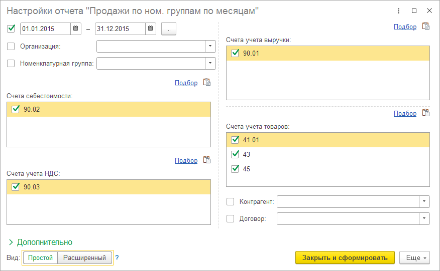Open the three-dot window options menu

coord(398,11)
